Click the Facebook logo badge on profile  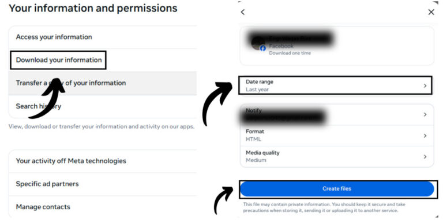coord(263,48)
